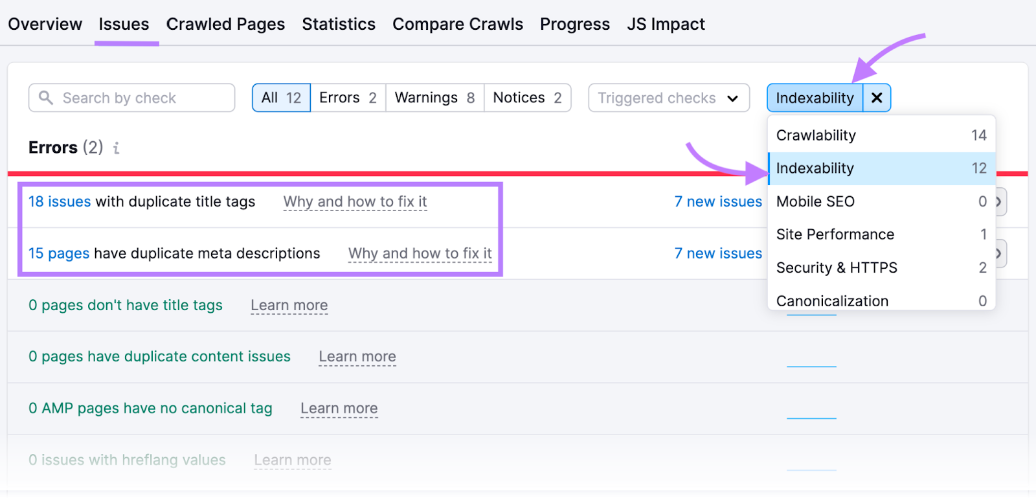Click the "18 issues" link
Viewport: 1036px width, 498px height.
pos(59,201)
